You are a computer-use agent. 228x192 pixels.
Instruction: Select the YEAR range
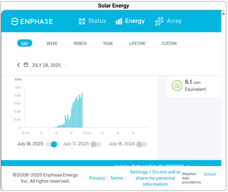[x=108, y=43]
